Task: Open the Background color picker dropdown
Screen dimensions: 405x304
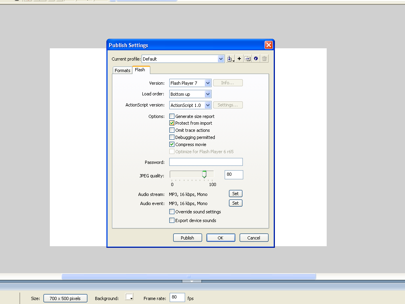Action: (129, 297)
